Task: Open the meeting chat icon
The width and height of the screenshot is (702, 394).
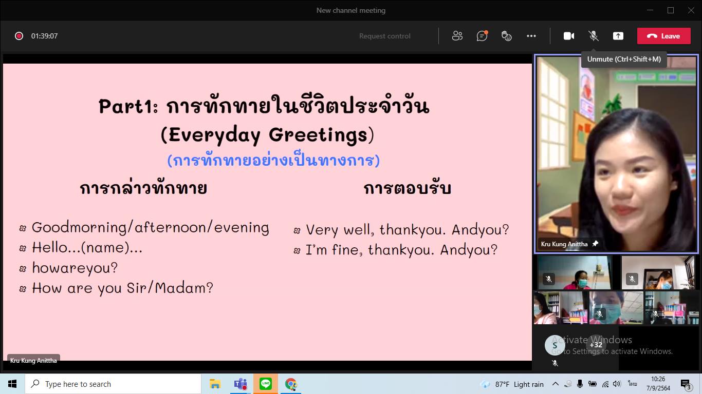Action: 482,36
